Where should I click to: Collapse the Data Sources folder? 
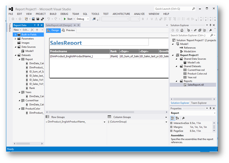[16, 47]
